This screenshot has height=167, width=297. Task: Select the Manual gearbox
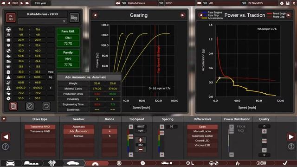tap(78, 136)
